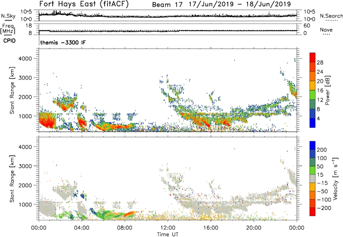Click the 'CPID' label
The width and height of the screenshot is (343, 237).
click(x=9, y=41)
